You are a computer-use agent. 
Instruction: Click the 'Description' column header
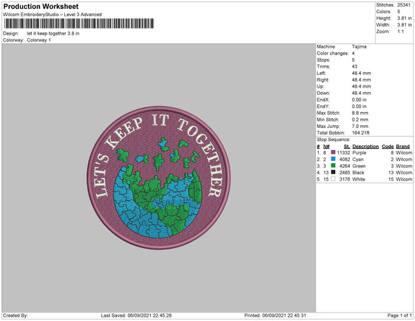[x=365, y=147]
